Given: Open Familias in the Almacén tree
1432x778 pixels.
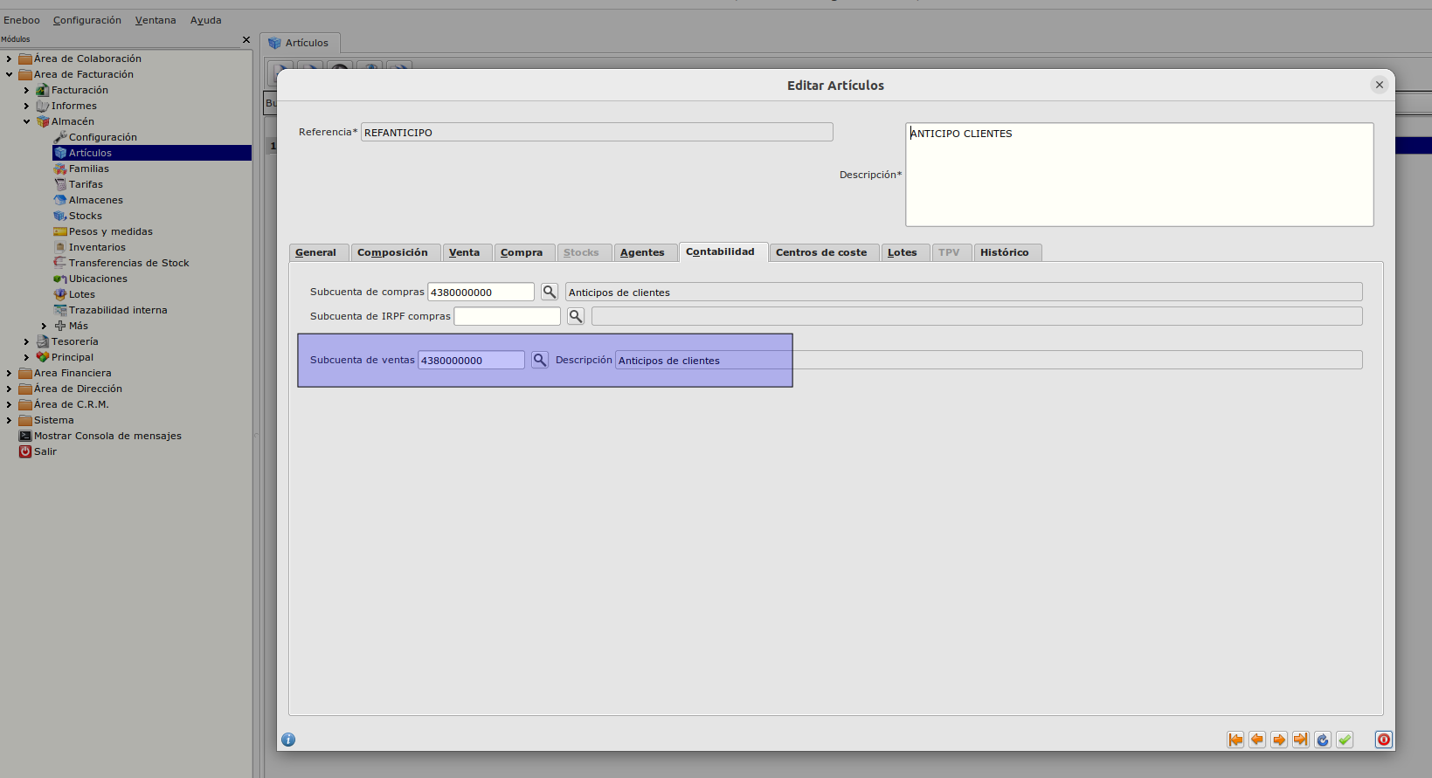Looking at the screenshot, I should click(x=88, y=169).
